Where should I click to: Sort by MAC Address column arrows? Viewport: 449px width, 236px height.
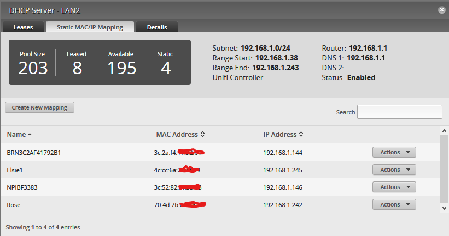[202, 134]
